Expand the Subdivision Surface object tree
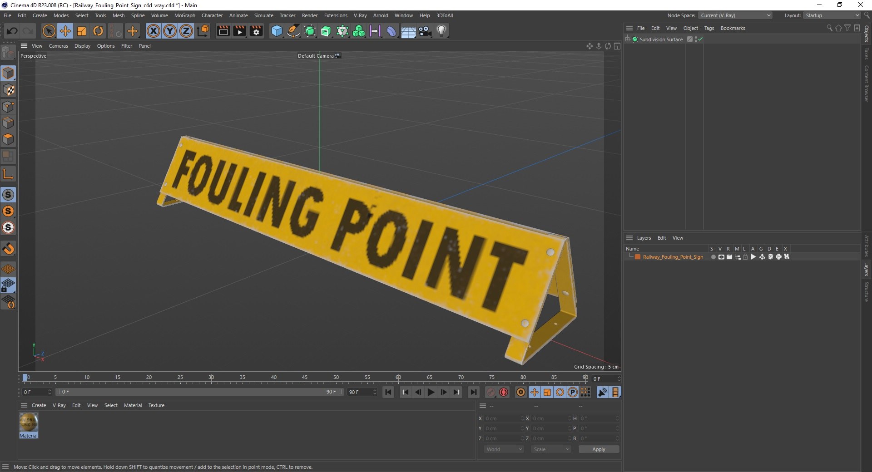The height and width of the screenshot is (472, 872). [628, 39]
